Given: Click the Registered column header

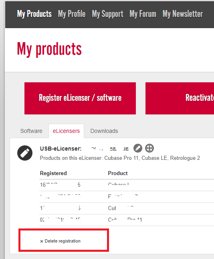Looking at the screenshot, I should 53,173.
